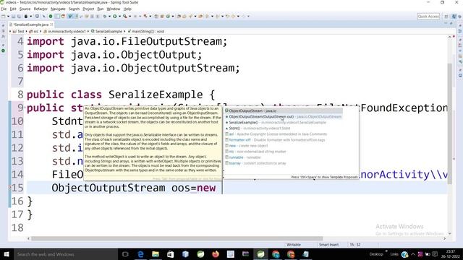Open the Help menu
The width and height of the screenshot is (463, 260).
(x=127, y=9)
